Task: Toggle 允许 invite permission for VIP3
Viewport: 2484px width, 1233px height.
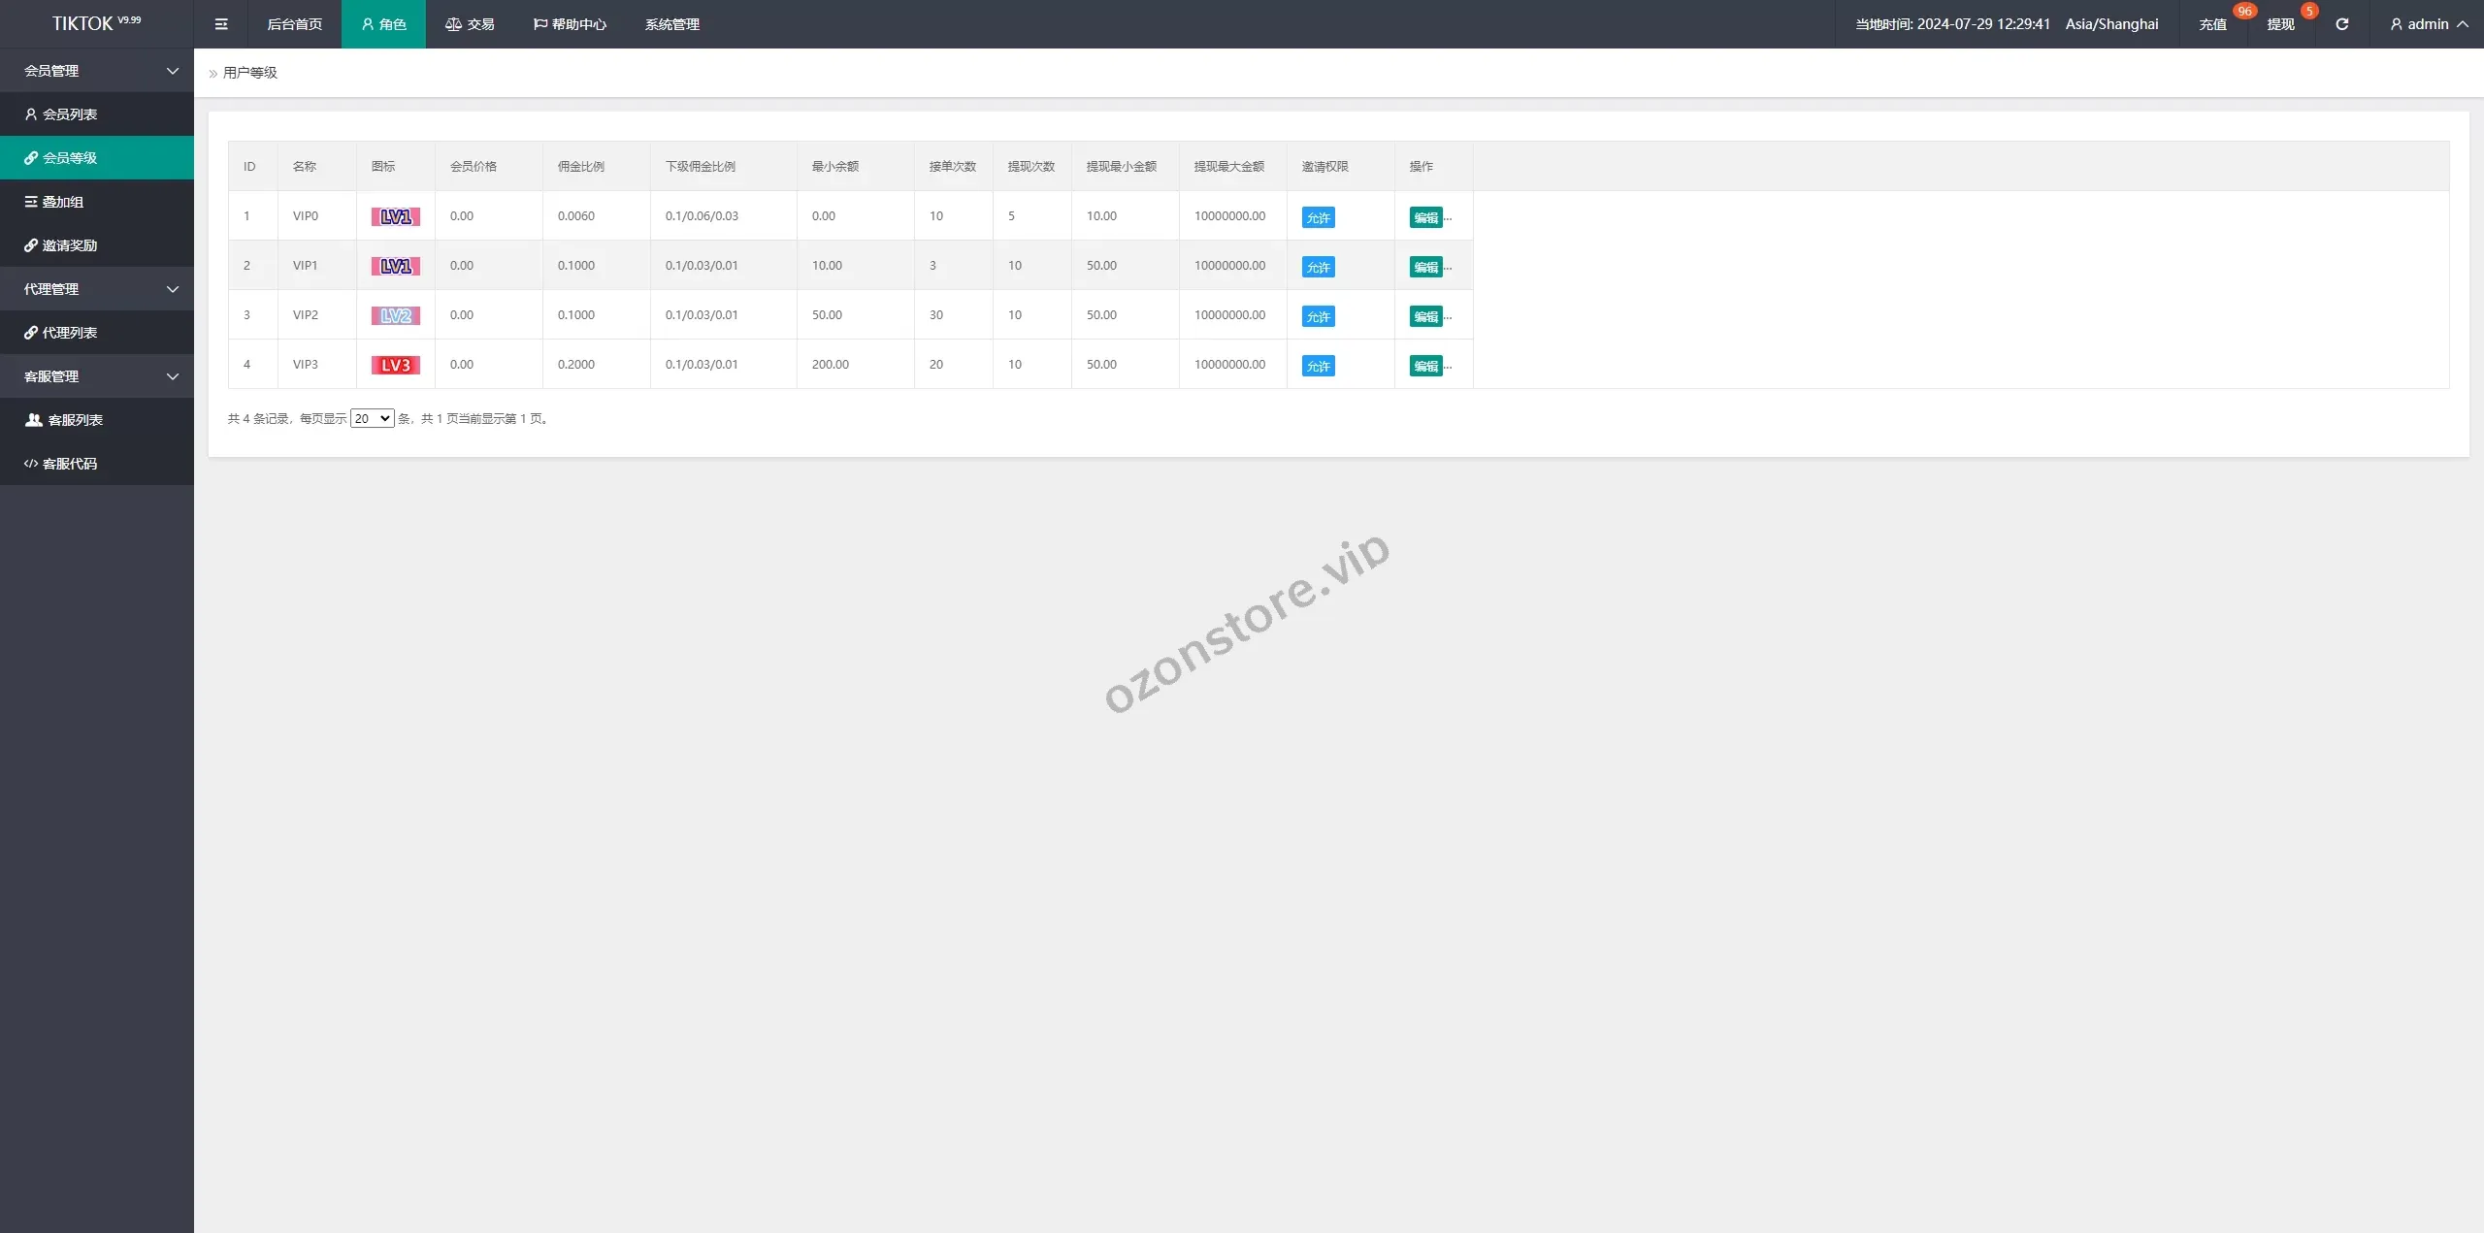Action: (1318, 366)
